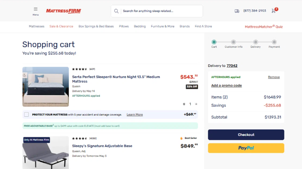Select the Customer Info step indicator
The width and height of the screenshot is (302, 169).
[234, 42]
